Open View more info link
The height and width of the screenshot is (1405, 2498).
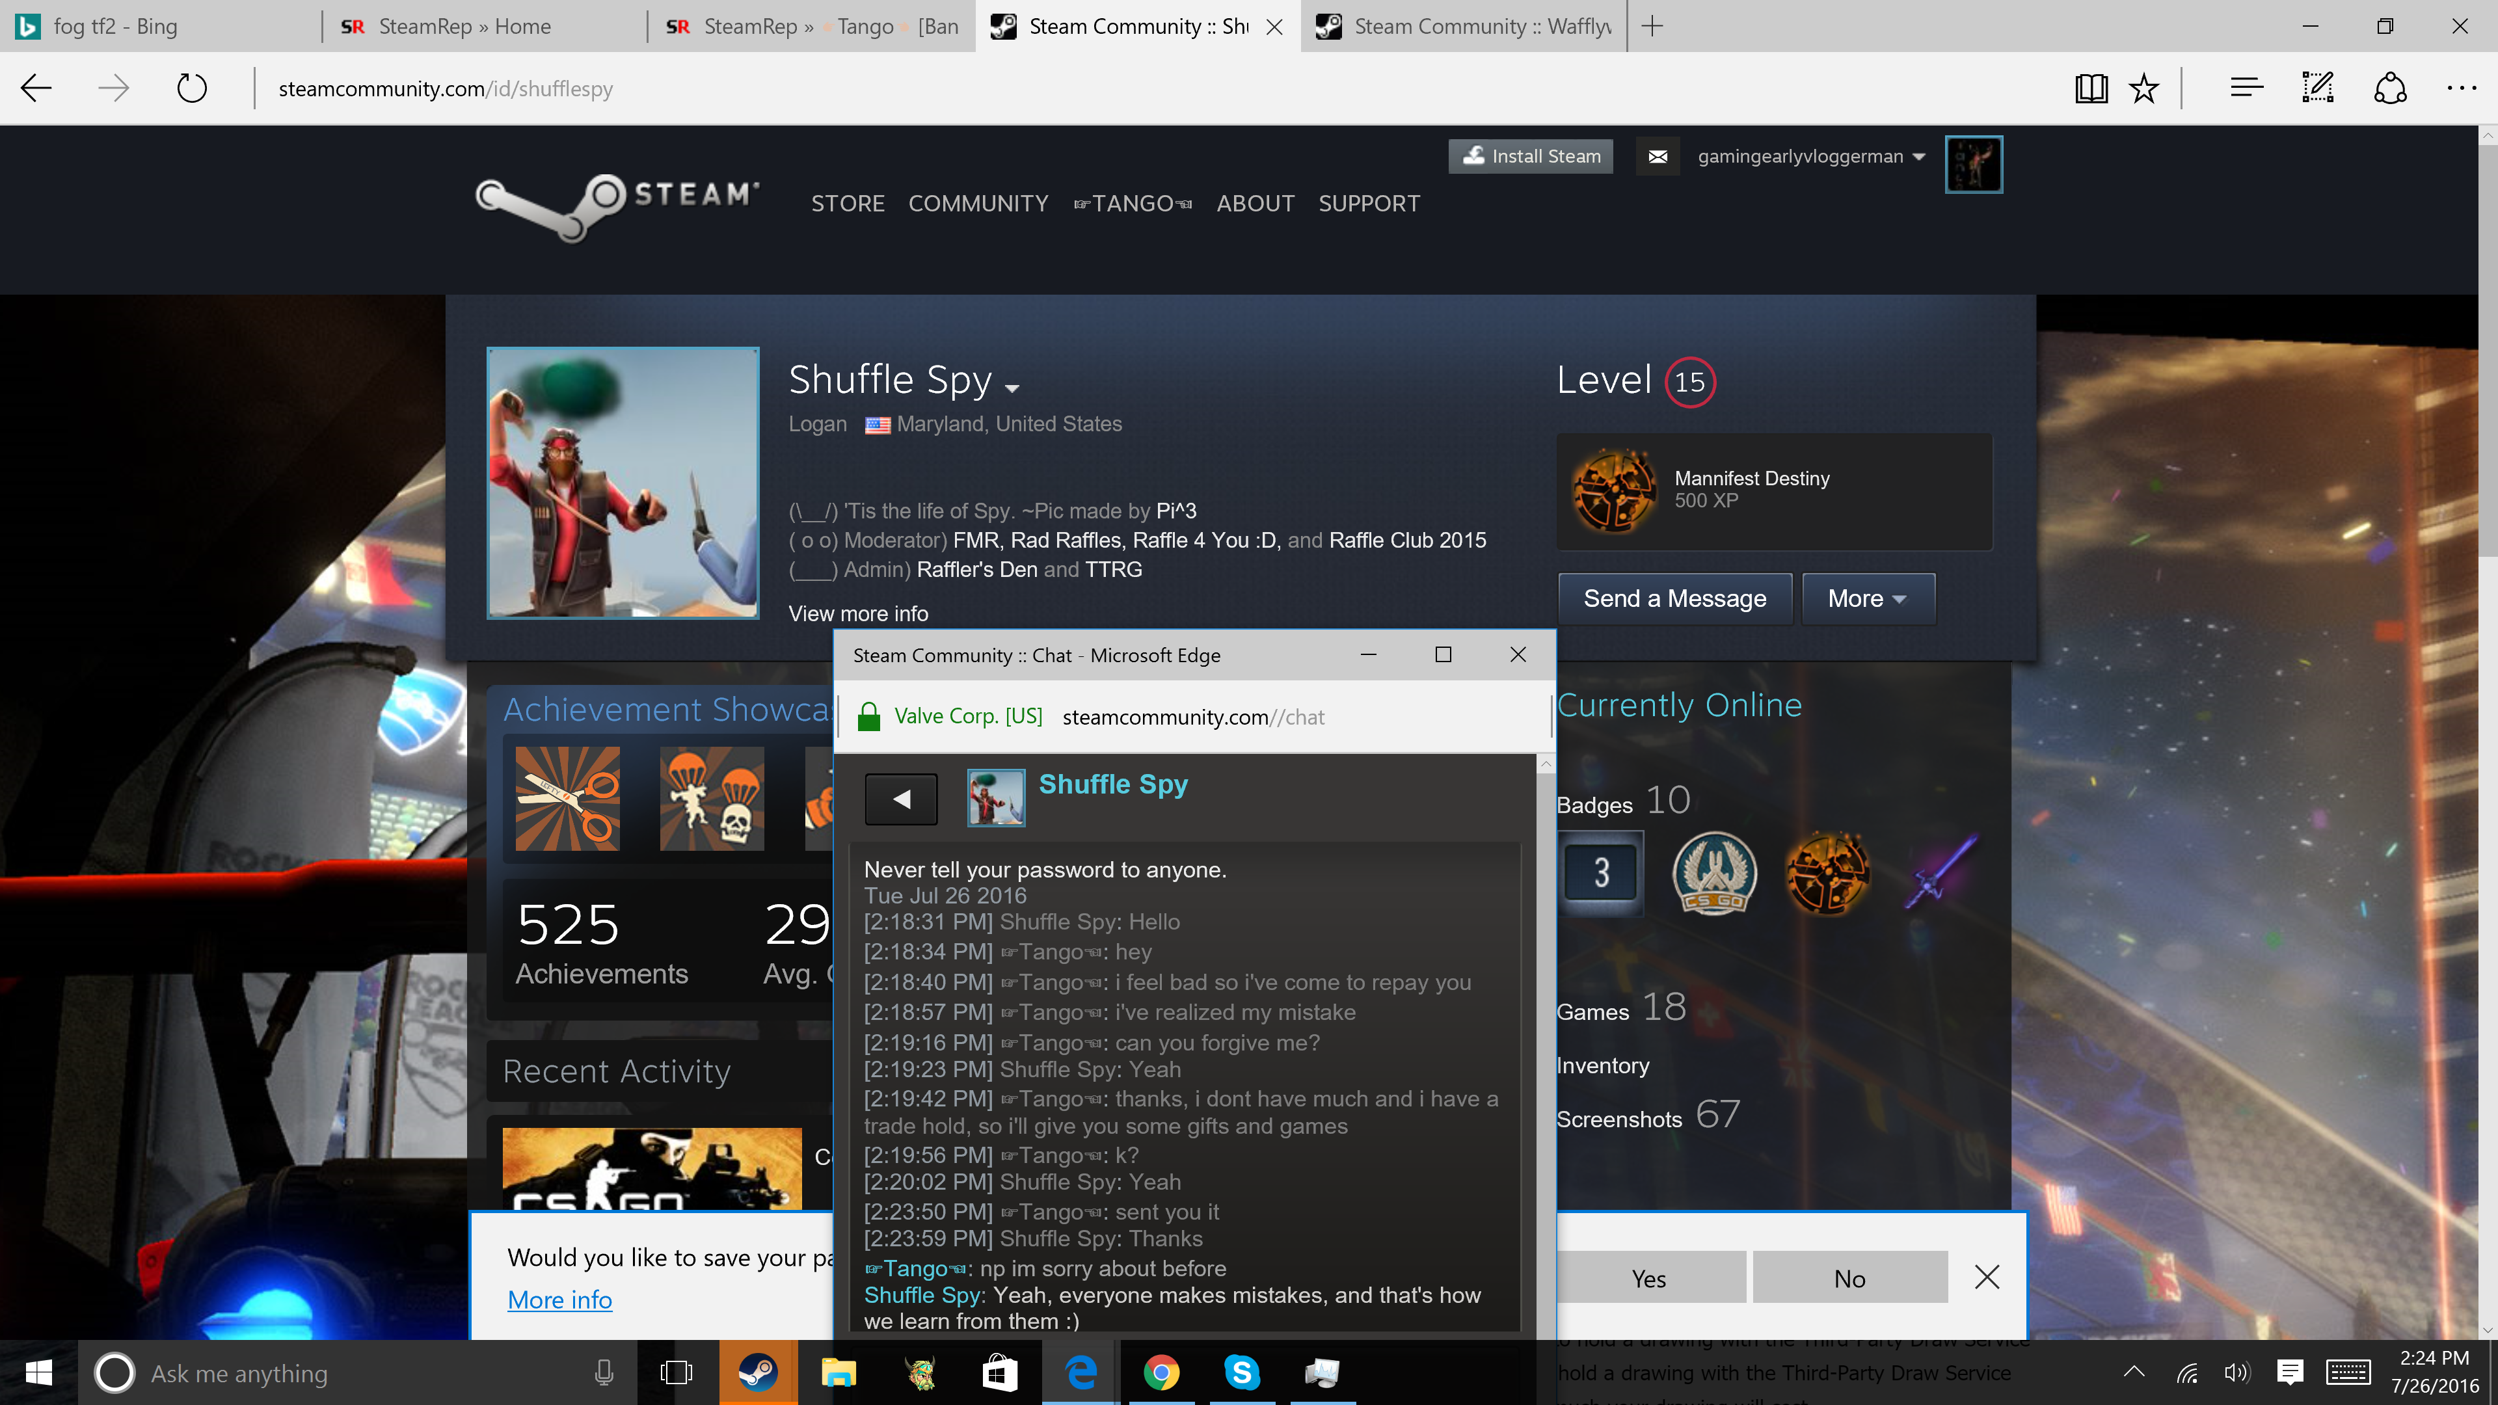click(x=857, y=614)
